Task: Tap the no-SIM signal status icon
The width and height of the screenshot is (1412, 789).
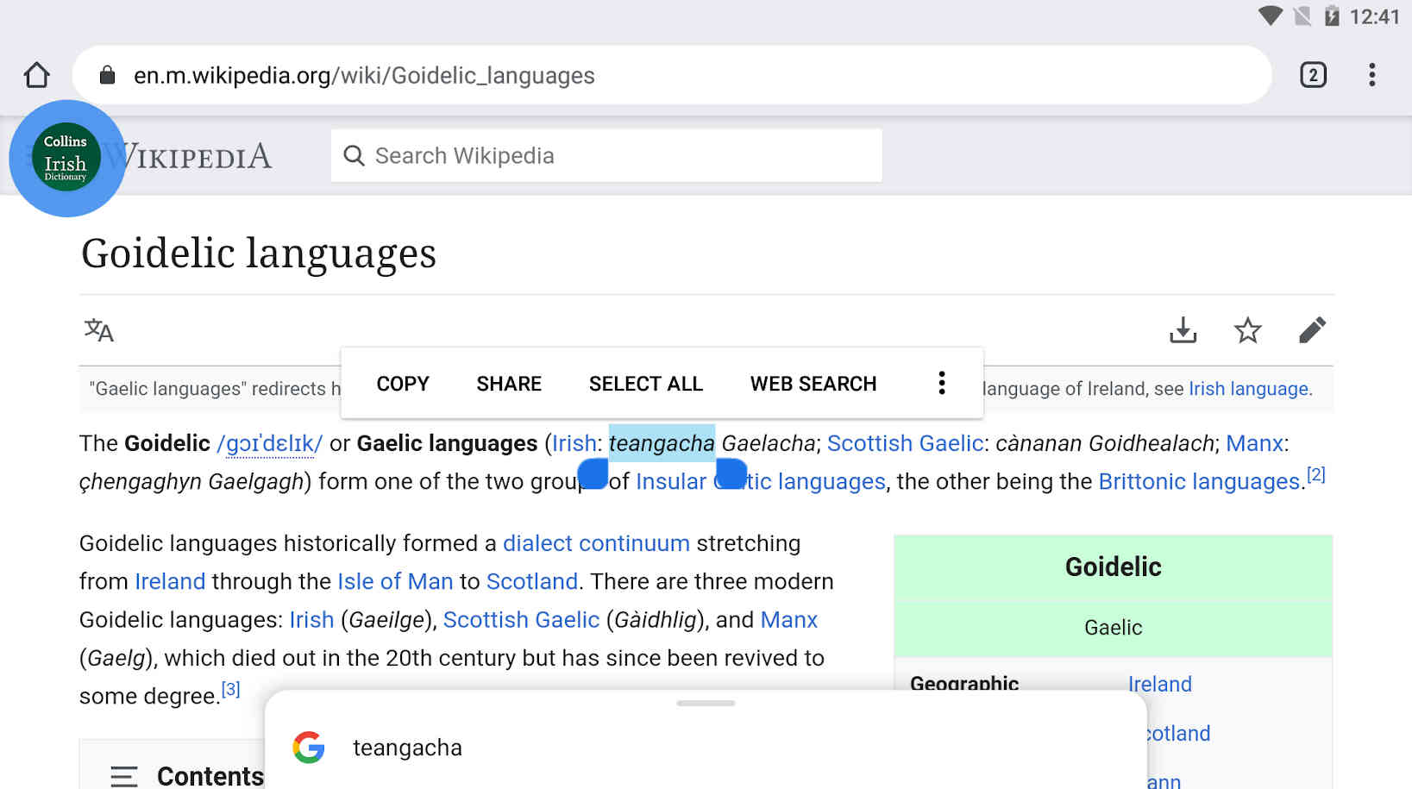Action: [x=1302, y=16]
